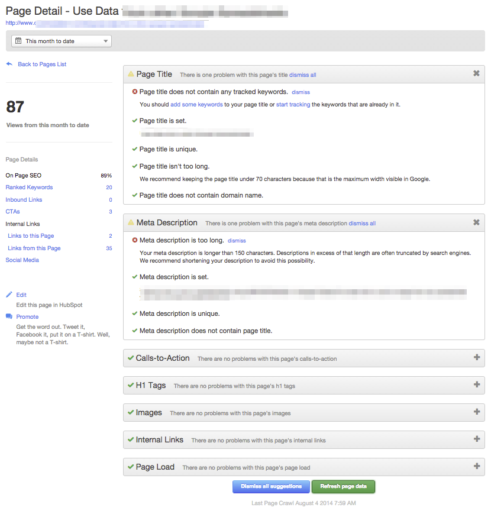The image size is (491, 514).
Task: Click 'dismiss all' in Page Title header
Action: pyautogui.click(x=302, y=75)
